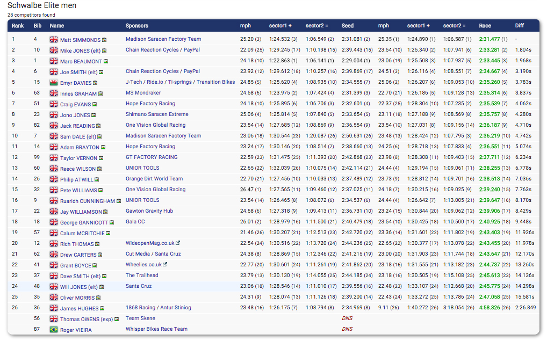Click the Brazil flag beside Roger VIEIRA
This screenshot has height=341, width=547.
click(54, 330)
